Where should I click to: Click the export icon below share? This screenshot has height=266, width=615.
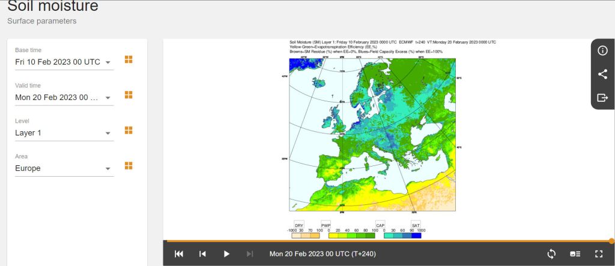(x=602, y=98)
